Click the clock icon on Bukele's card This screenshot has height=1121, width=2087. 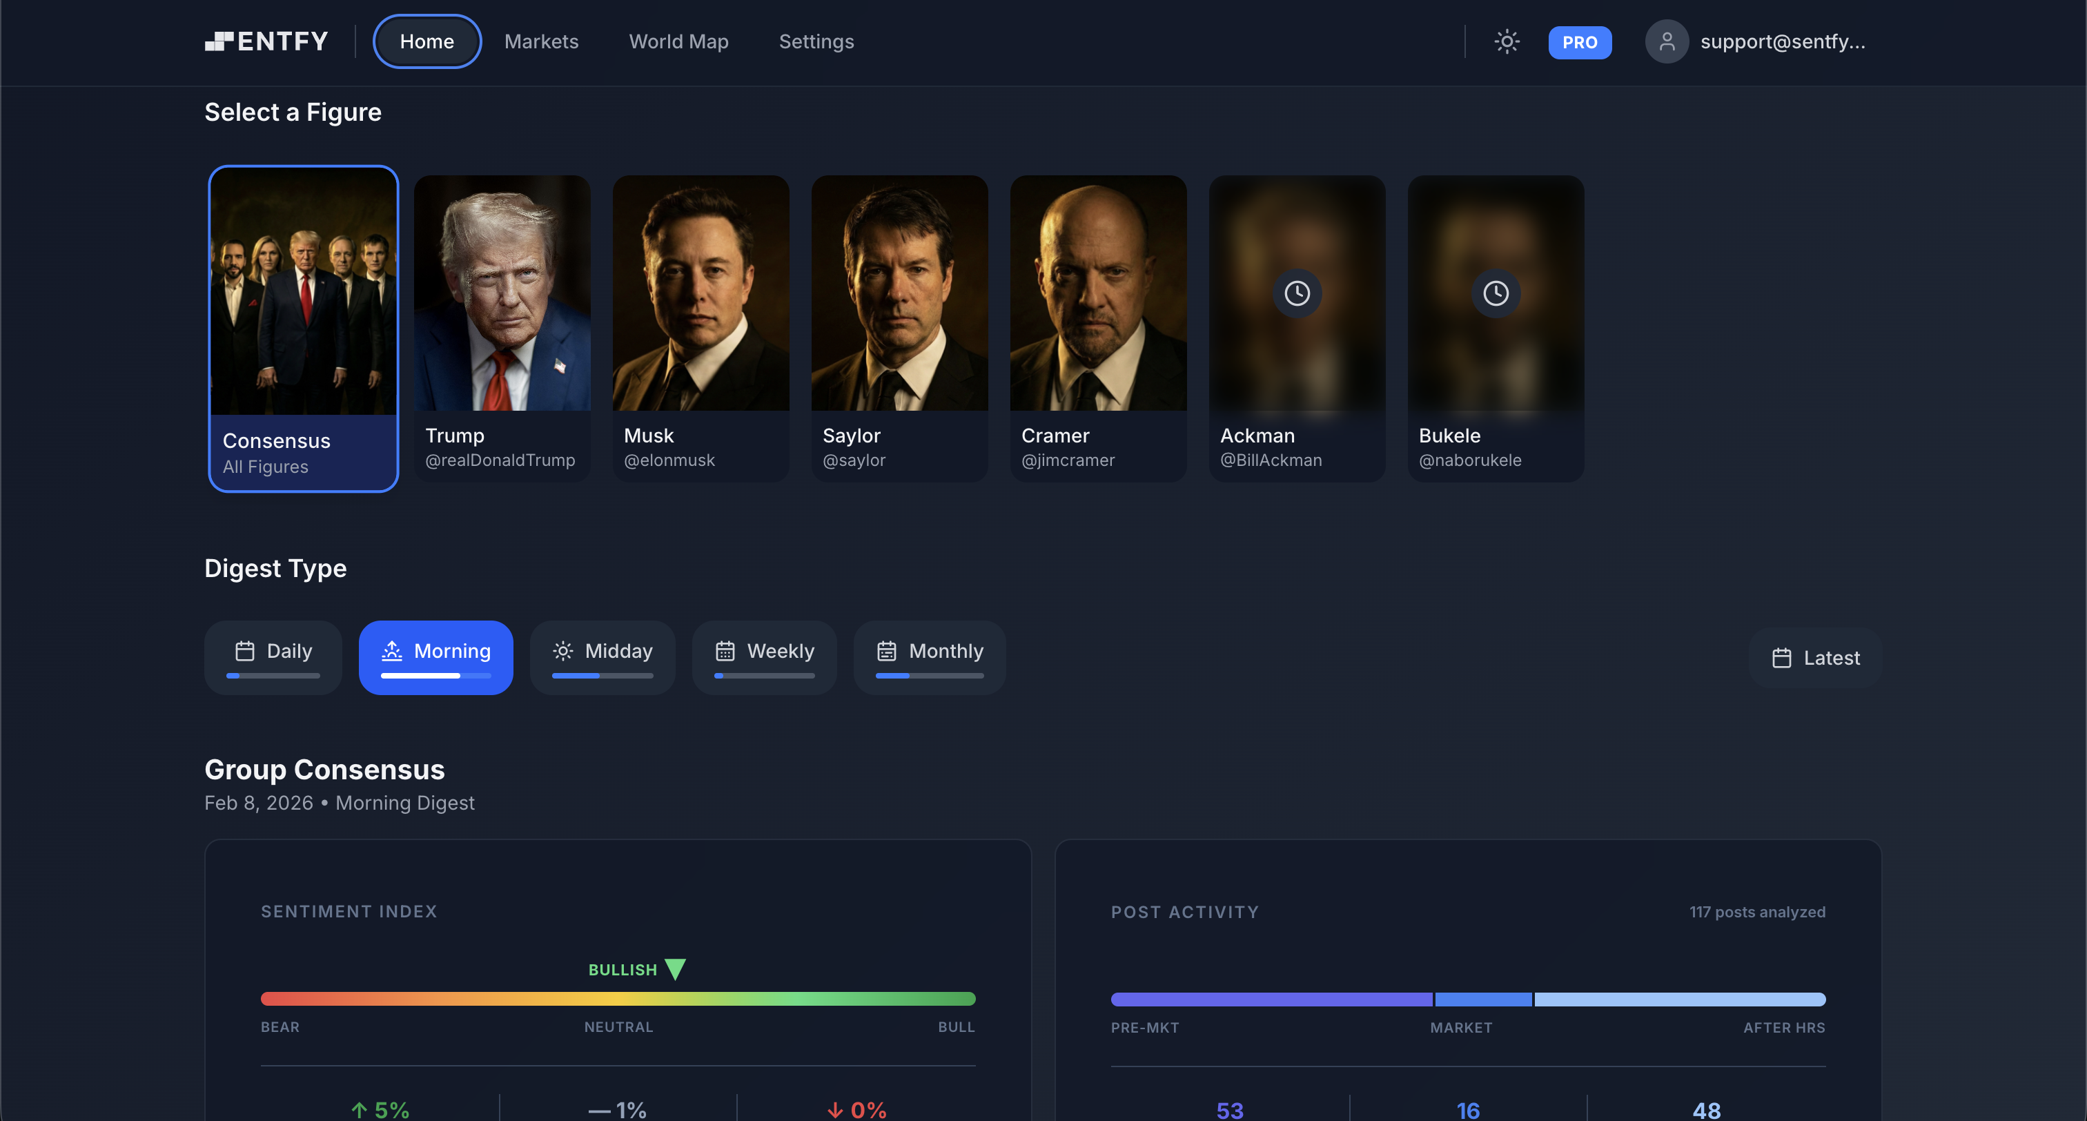(x=1496, y=293)
